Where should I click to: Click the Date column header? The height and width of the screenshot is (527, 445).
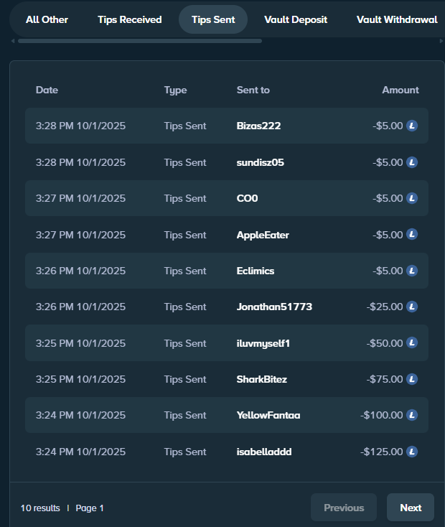coord(47,90)
